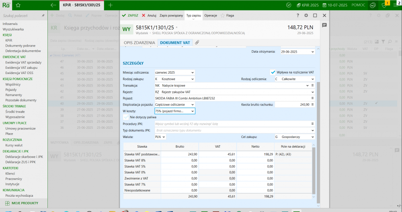Open the attachments paperclip tab

[x=197, y=42]
